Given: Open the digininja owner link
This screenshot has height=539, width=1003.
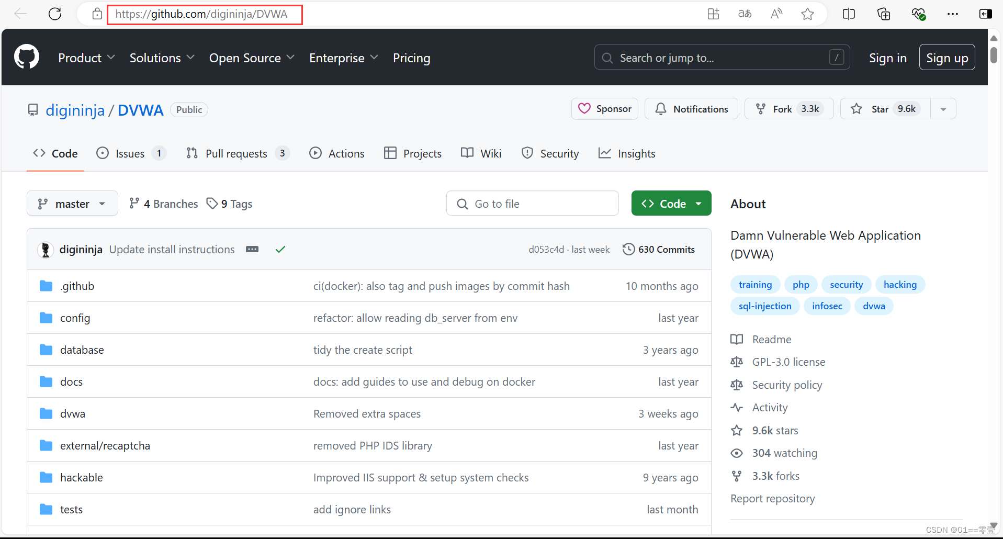Looking at the screenshot, I should point(75,110).
